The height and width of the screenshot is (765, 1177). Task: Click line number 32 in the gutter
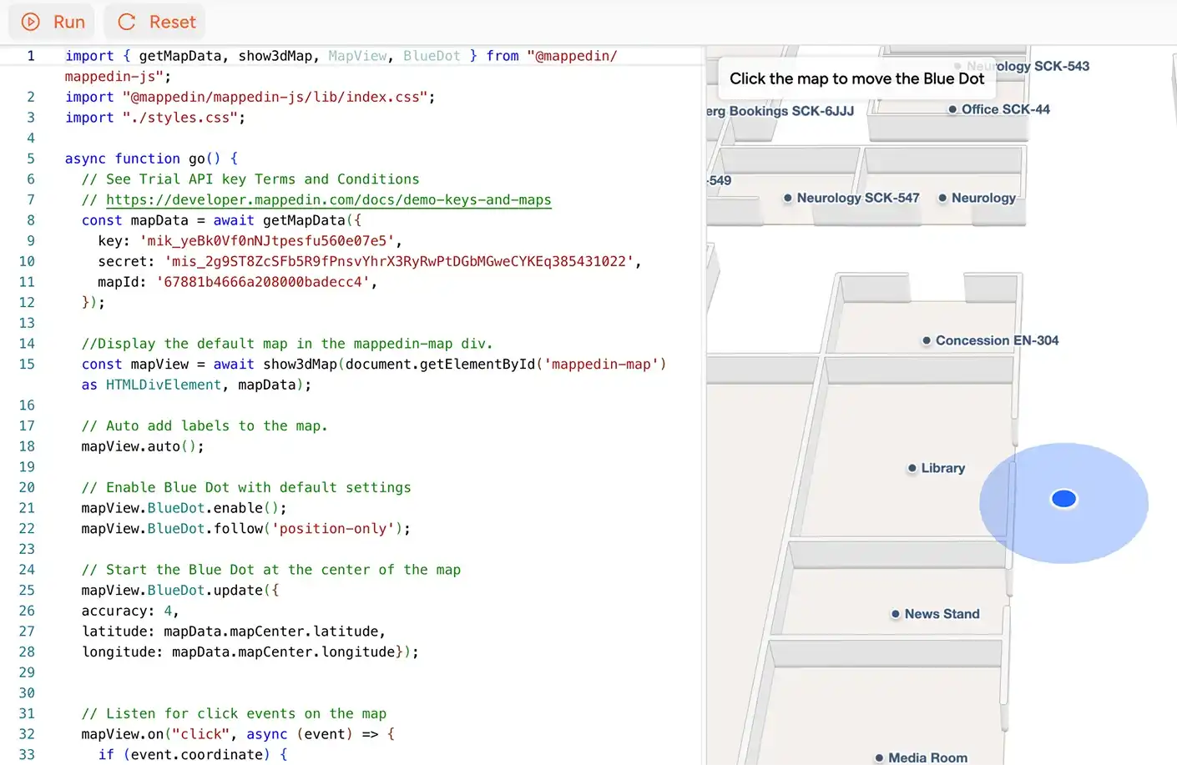(x=27, y=734)
